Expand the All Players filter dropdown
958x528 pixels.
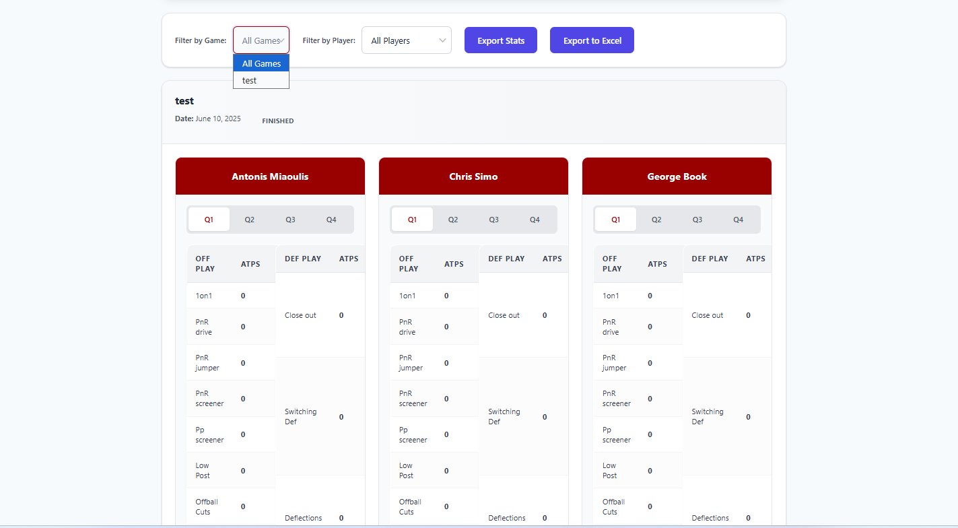407,40
